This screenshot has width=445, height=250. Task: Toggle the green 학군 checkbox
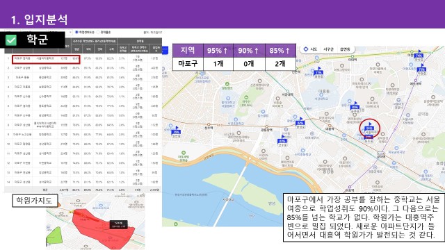coord(11,40)
